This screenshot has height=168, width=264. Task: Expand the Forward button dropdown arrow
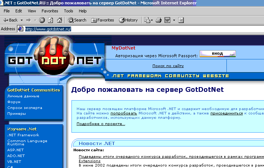coord(35,20)
